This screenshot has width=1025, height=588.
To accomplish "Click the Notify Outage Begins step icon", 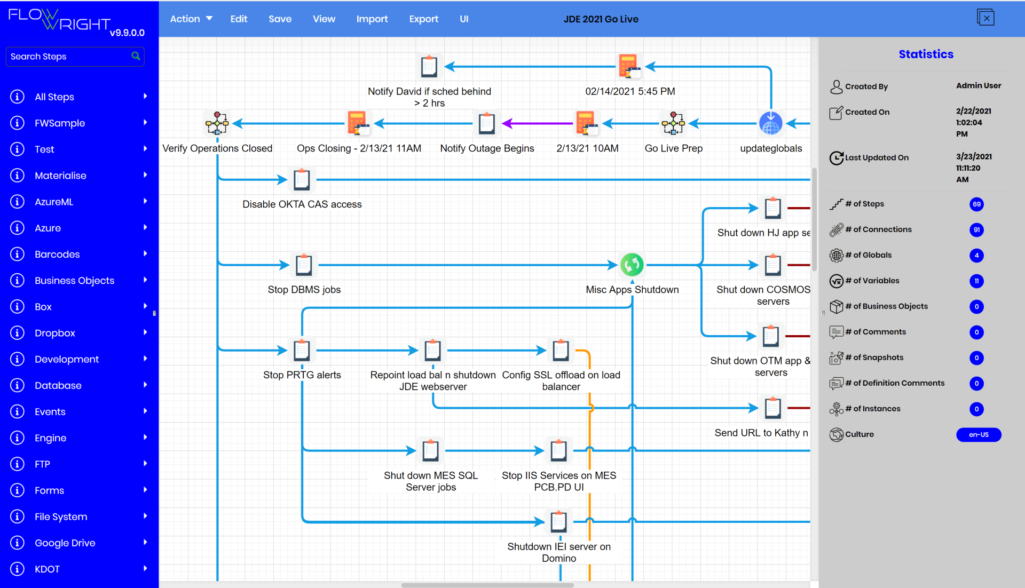I will (x=487, y=122).
